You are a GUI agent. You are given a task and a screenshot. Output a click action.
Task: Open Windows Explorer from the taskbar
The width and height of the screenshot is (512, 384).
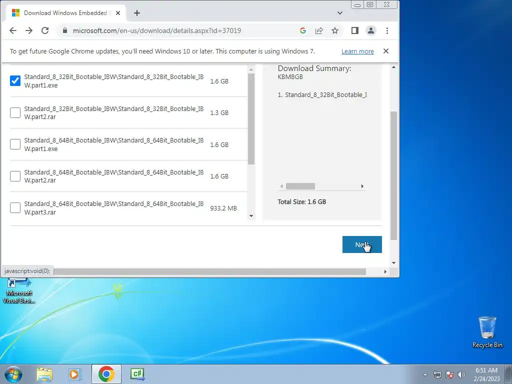(44, 374)
